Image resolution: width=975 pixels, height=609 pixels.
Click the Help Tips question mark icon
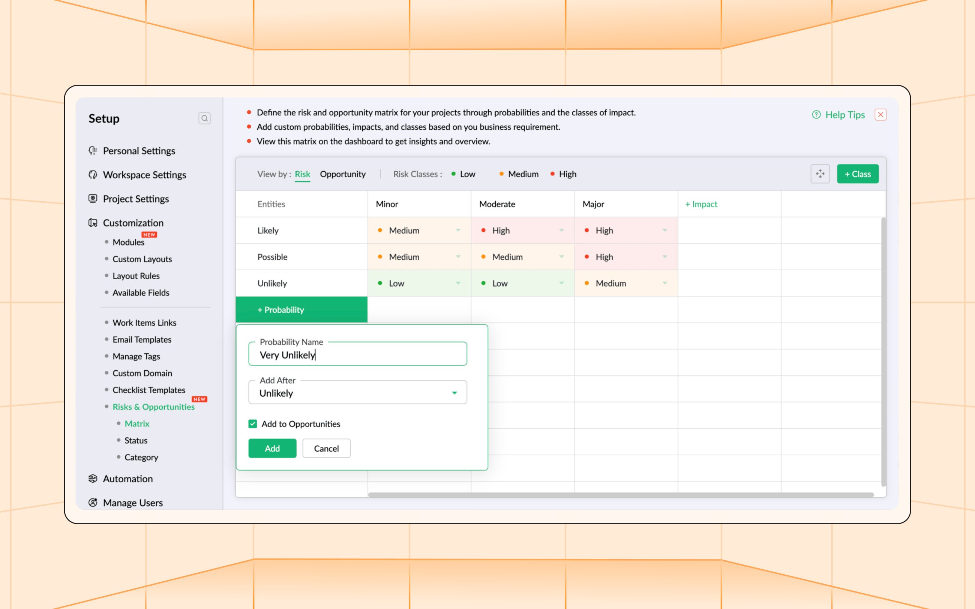click(x=816, y=115)
